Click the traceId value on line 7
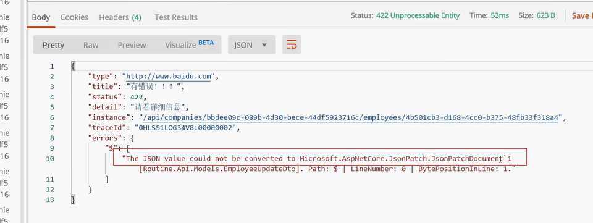This screenshot has width=593, height=223. (188, 128)
